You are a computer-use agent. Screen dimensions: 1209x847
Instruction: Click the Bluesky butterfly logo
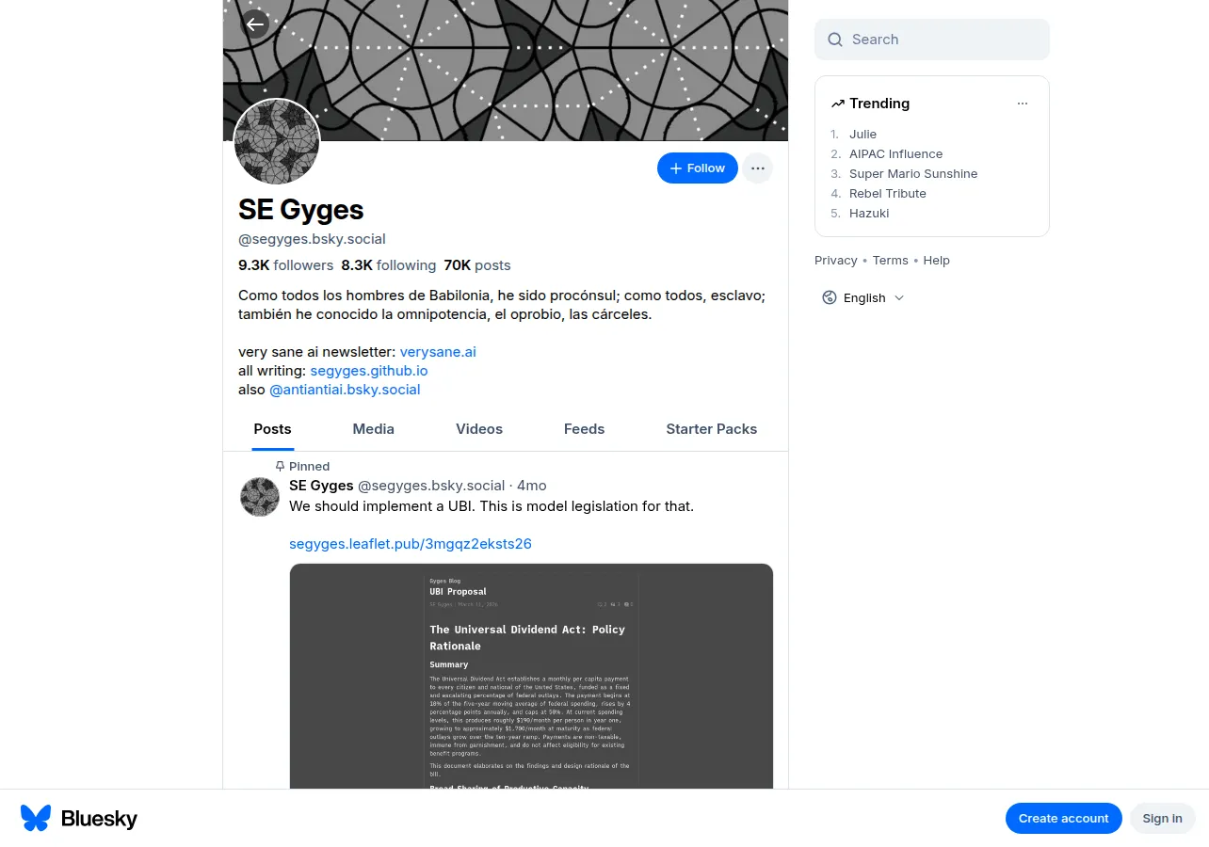pos(36,818)
